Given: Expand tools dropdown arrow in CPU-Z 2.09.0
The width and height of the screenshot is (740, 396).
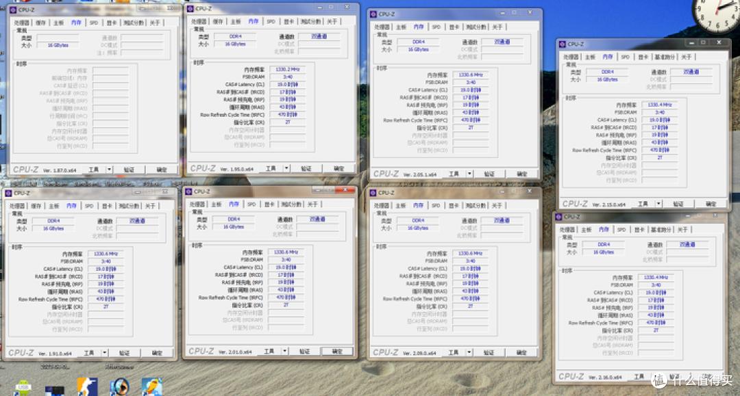Looking at the screenshot, I should coord(469,352).
